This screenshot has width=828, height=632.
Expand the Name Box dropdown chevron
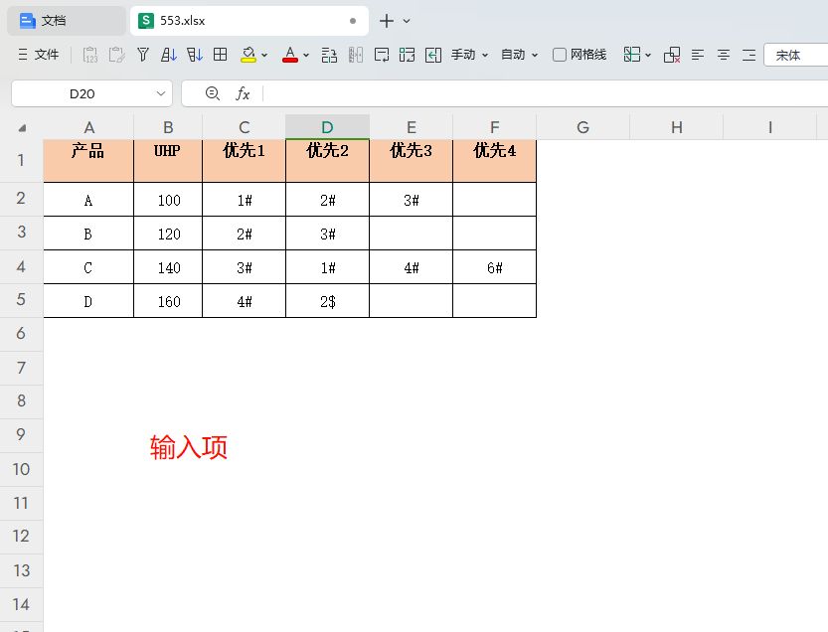pos(161,93)
